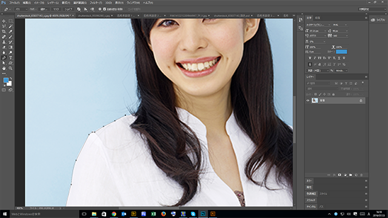388x218 pixels.
Task: Select the Move tool
Action: coord(4,21)
